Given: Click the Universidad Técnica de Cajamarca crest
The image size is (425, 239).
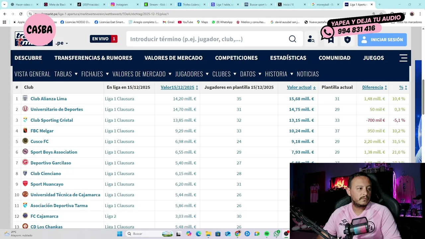Looking at the screenshot, I should point(25,195).
